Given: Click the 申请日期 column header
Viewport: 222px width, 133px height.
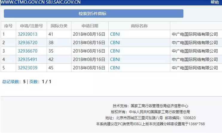Looking at the screenshot, I should click(89, 26).
